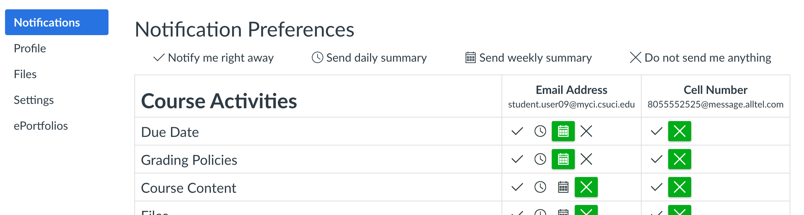Choose daily summary clock for Due Date email

click(540, 131)
